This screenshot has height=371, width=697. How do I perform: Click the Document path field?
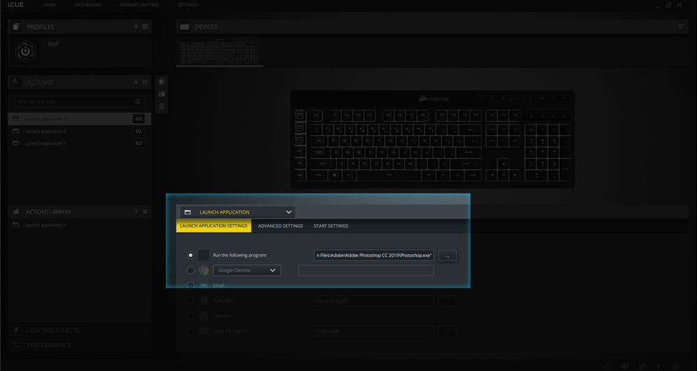[374, 301]
